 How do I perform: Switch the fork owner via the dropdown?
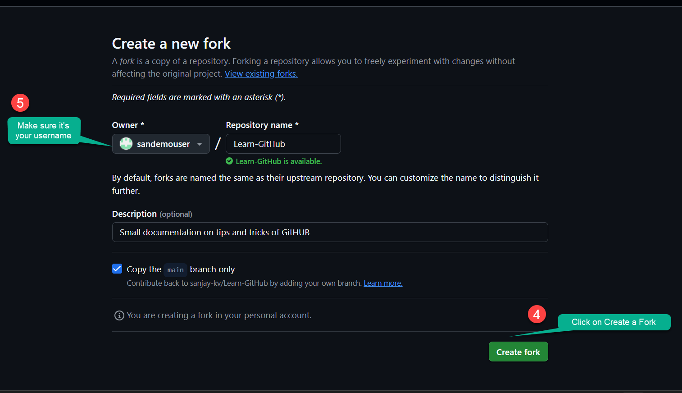[x=161, y=144]
